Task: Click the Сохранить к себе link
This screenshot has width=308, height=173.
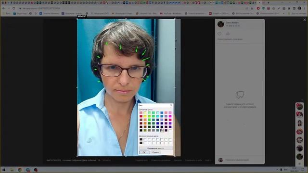Action: 193,160
